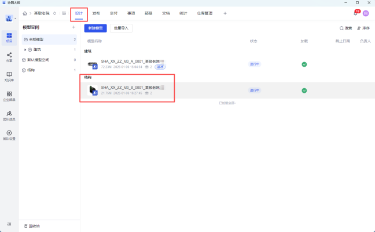Click the notification bell icon
This screenshot has height=232, width=375.
(355, 13)
